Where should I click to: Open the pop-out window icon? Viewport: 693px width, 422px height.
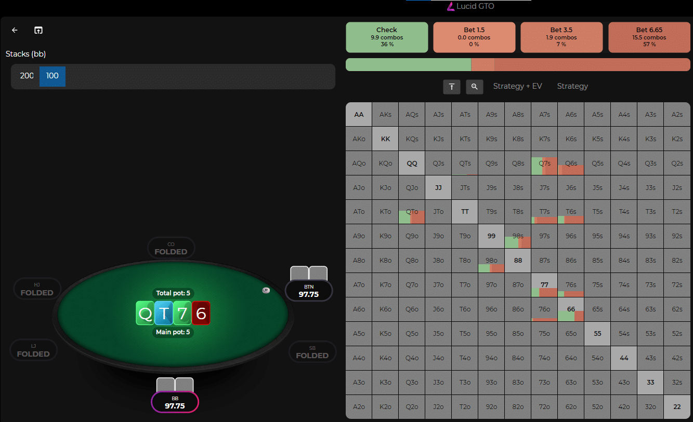click(x=38, y=30)
